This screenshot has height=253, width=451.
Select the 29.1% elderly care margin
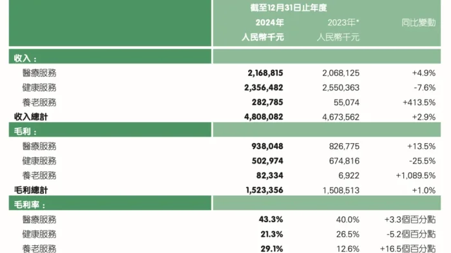(272, 249)
